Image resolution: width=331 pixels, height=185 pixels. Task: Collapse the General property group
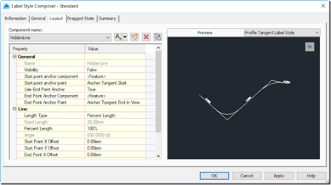click(14, 56)
